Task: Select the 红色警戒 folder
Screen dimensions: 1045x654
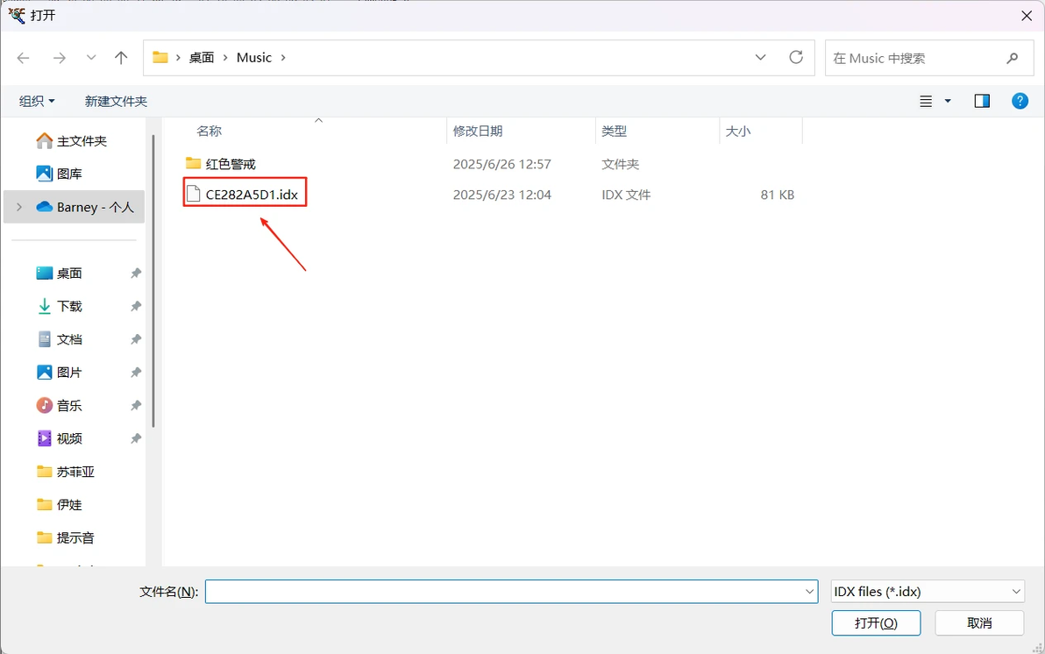Action: [231, 164]
